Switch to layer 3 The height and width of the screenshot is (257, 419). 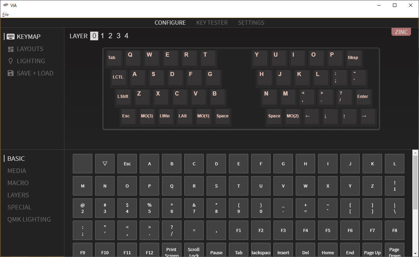coord(118,35)
